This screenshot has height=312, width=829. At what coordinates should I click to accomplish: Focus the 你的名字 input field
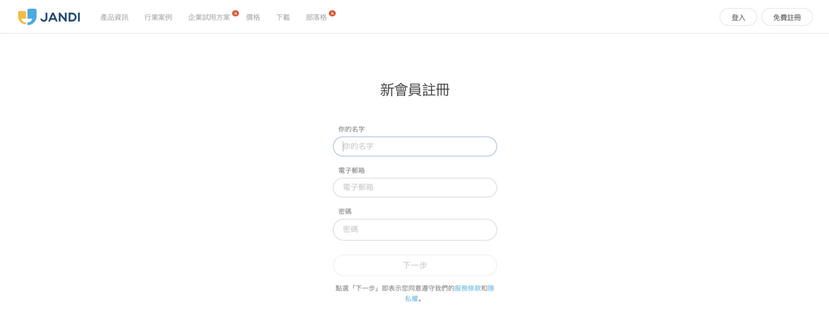click(x=414, y=146)
